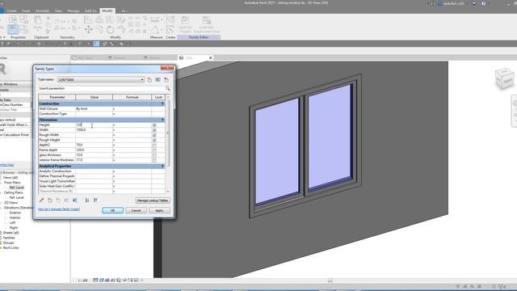Collapse the Construction parameter group
Image resolution: width=517 pixels, height=291 pixels.
(162, 103)
